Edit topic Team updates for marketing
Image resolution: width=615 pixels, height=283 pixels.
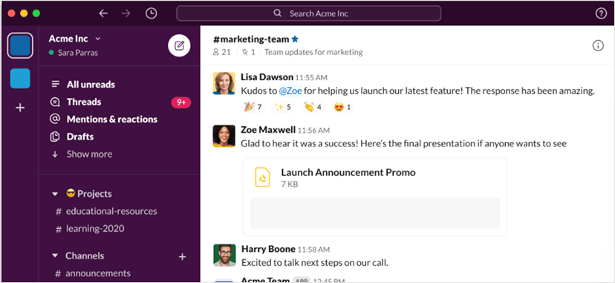coord(313,52)
